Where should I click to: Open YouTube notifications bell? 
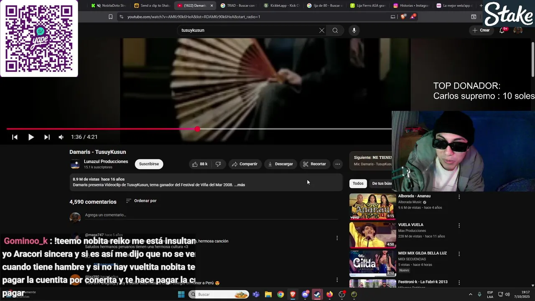pyautogui.click(x=502, y=30)
